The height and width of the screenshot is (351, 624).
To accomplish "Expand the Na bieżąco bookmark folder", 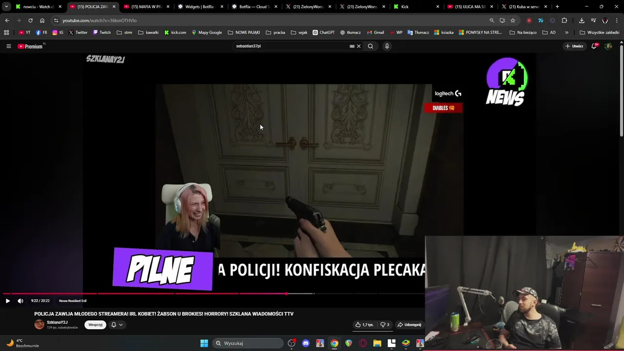I will [x=523, y=33].
